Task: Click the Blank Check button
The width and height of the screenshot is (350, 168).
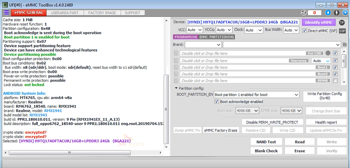Action: 266,151
